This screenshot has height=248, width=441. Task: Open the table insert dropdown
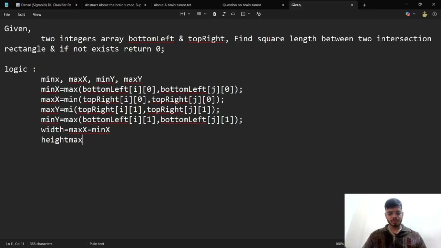(x=245, y=14)
